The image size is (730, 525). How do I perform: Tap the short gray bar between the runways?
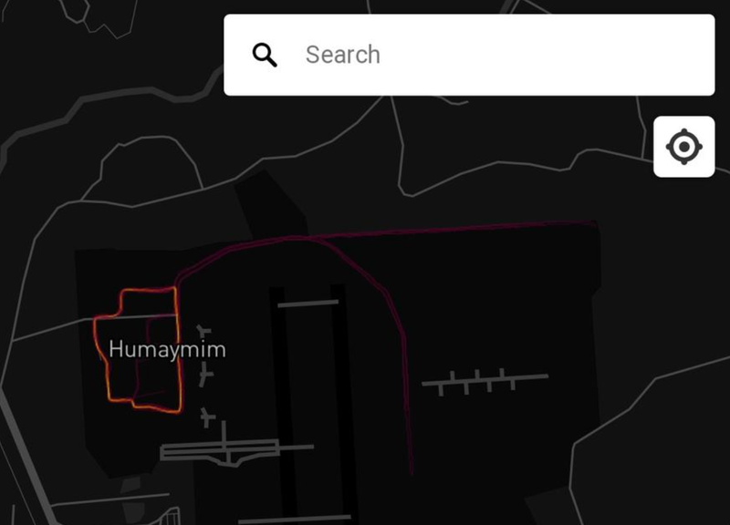(308, 304)
